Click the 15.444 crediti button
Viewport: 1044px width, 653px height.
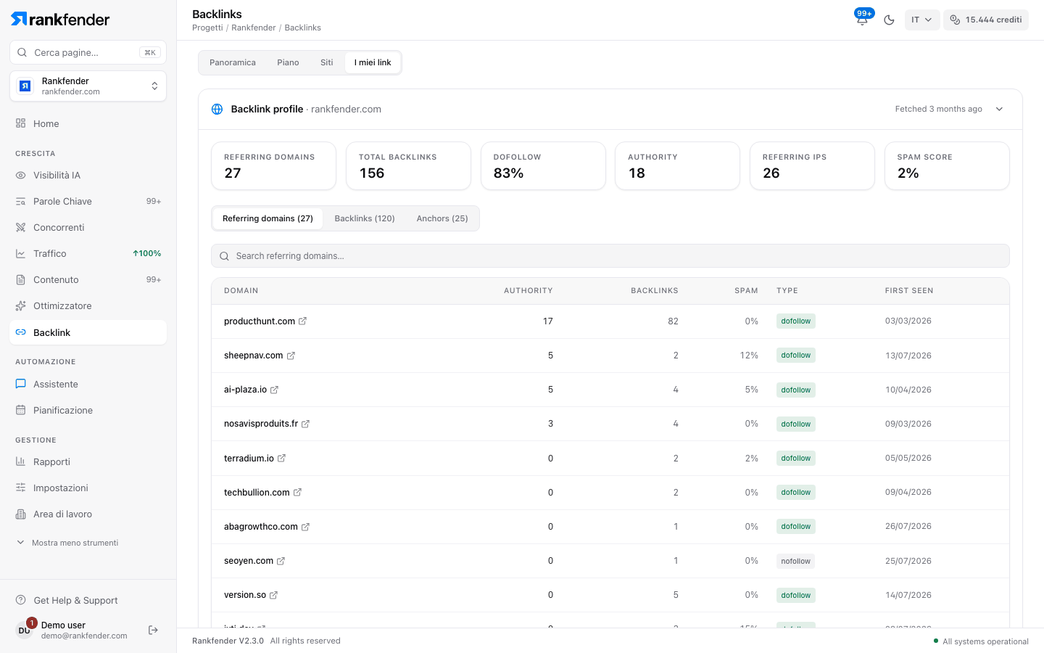[986, 20]
